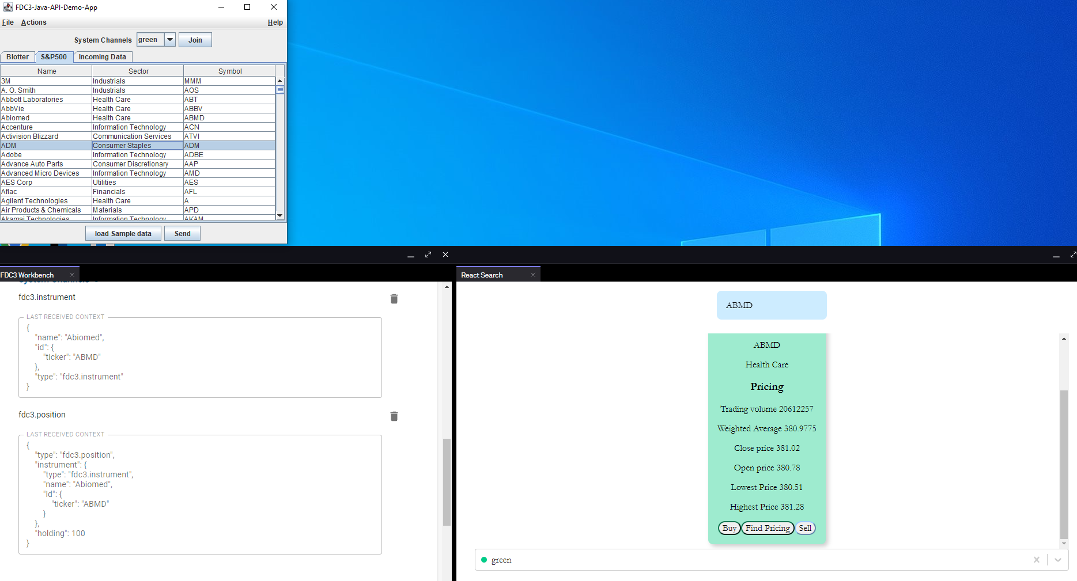
Task: Minimize the FDC3 Workbench window
Action: click(x=411, y=255)
